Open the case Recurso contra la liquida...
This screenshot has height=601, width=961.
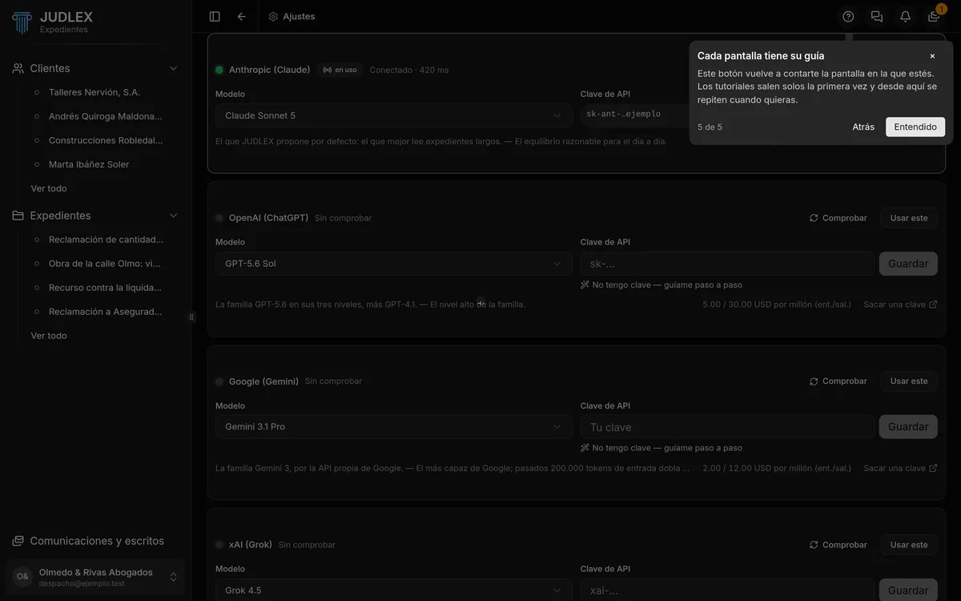click(x=105, y=288)
